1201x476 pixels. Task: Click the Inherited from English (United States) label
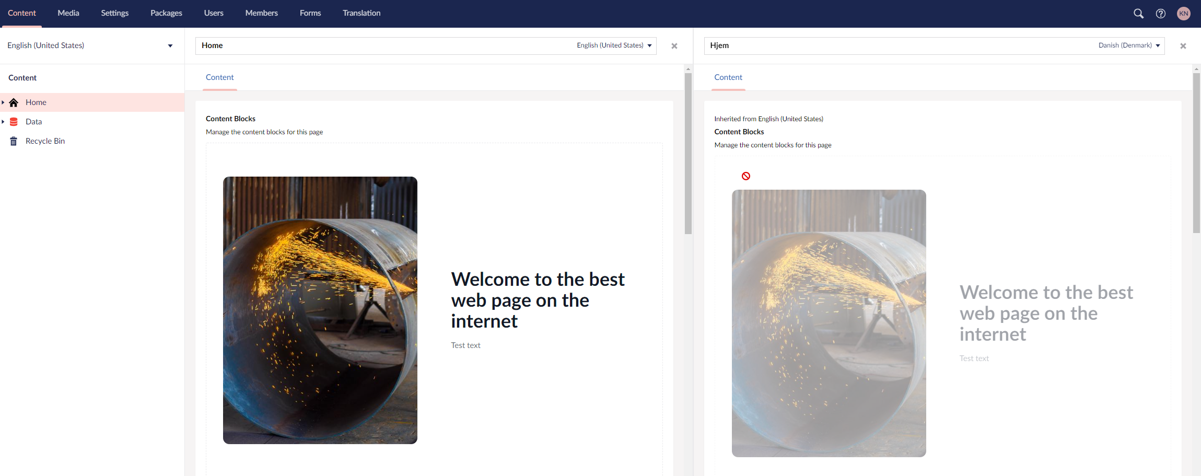click(x=768, y=119)
